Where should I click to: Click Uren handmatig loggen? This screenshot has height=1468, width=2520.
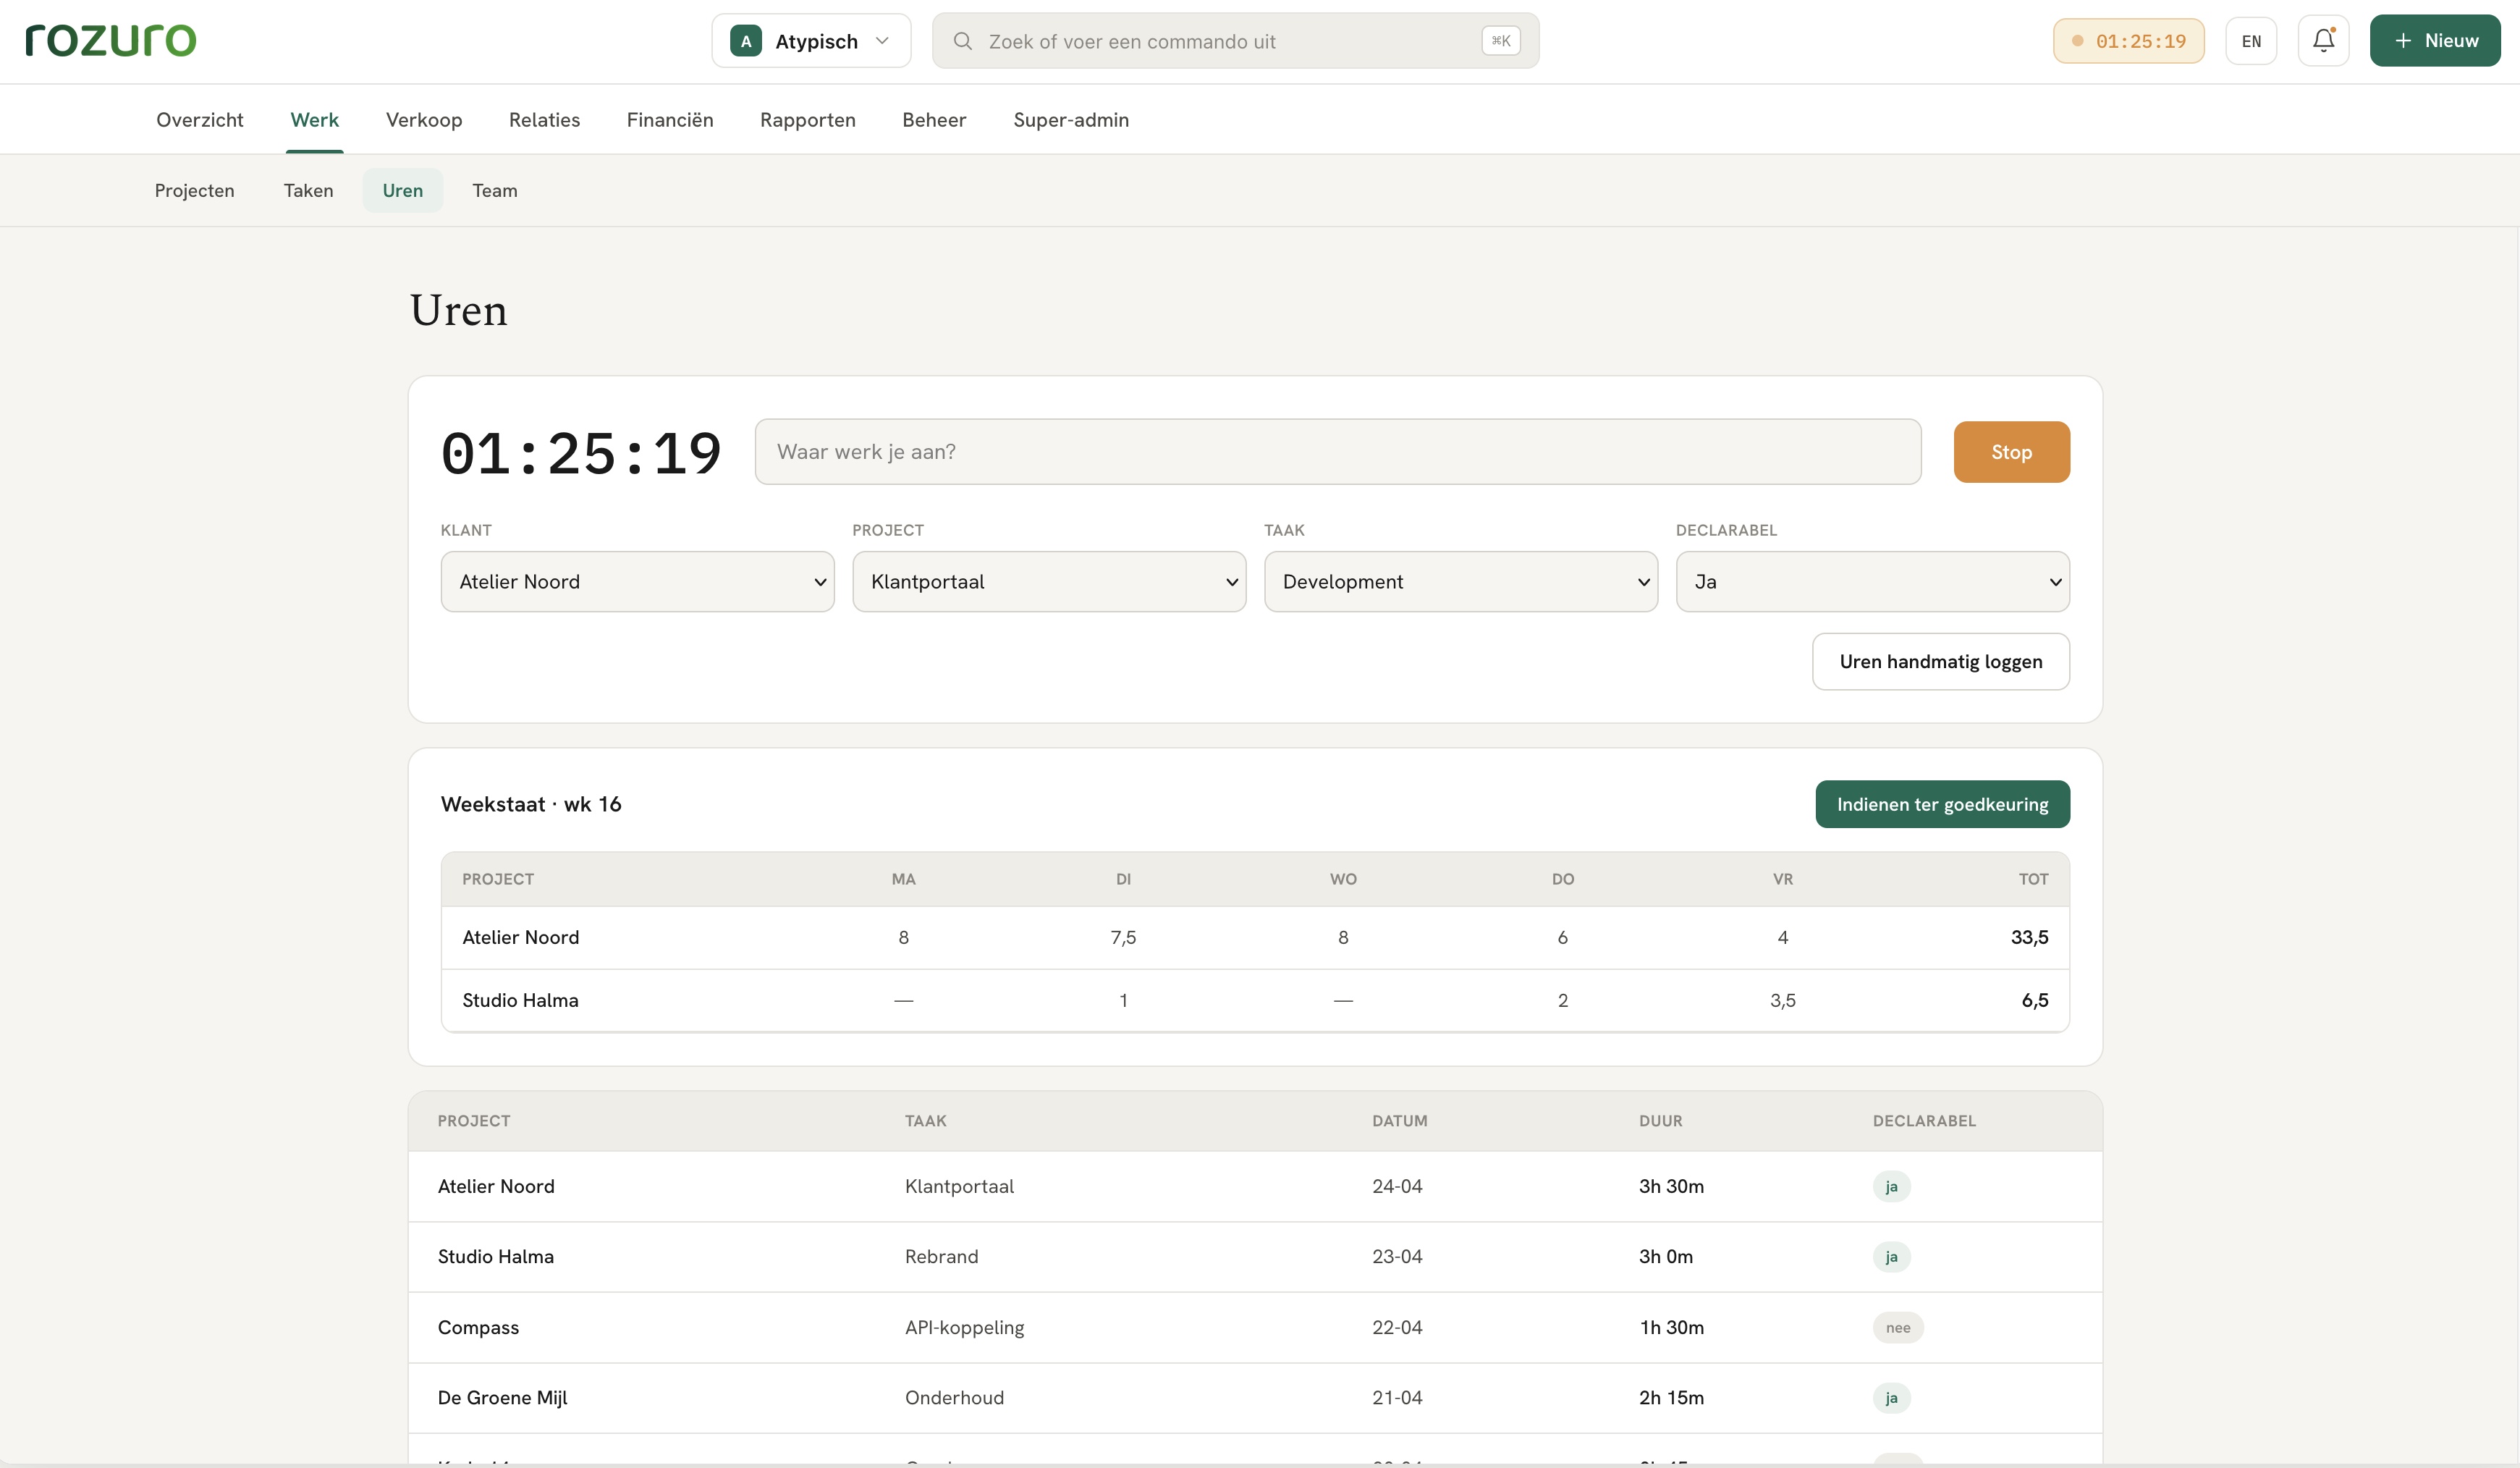pos(1940,661)
